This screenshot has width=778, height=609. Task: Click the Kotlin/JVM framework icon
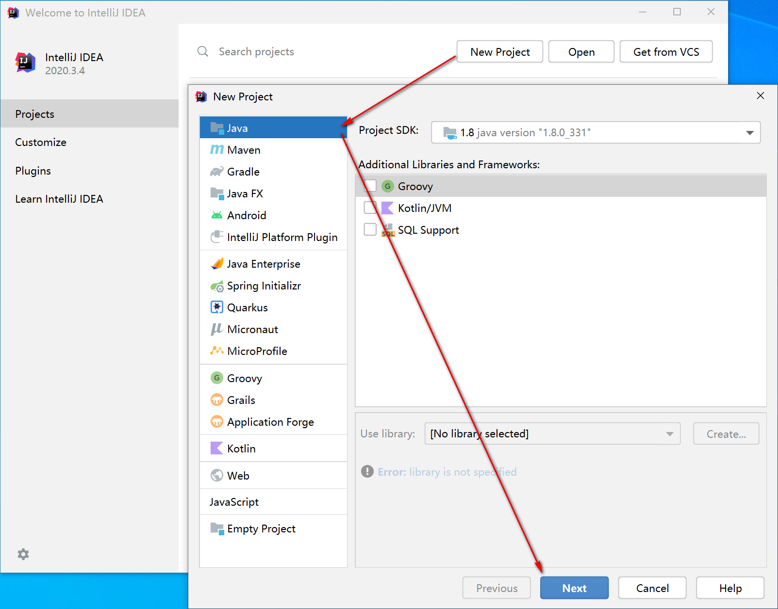tap(387, 208)
